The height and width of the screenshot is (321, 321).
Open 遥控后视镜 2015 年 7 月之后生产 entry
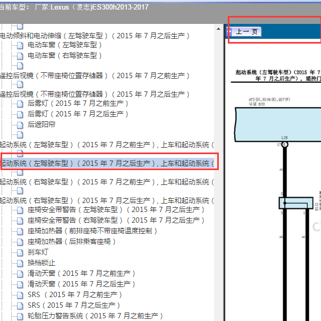(x=95, y=95)
